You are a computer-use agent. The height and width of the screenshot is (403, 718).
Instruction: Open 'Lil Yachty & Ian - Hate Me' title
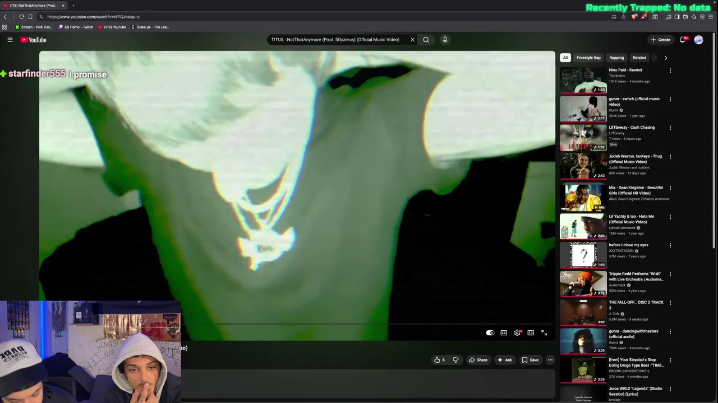pos(632,219)
